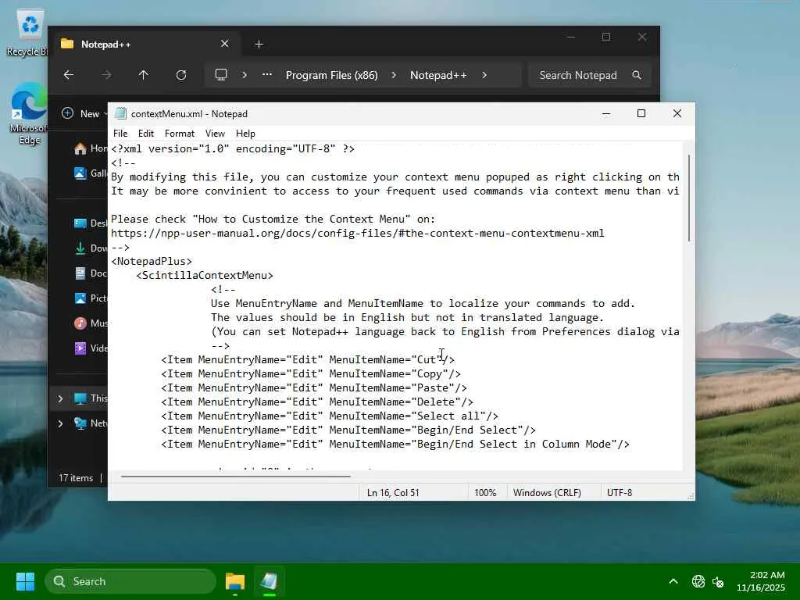Click the taskbar Search box

(x=130, y=581)
